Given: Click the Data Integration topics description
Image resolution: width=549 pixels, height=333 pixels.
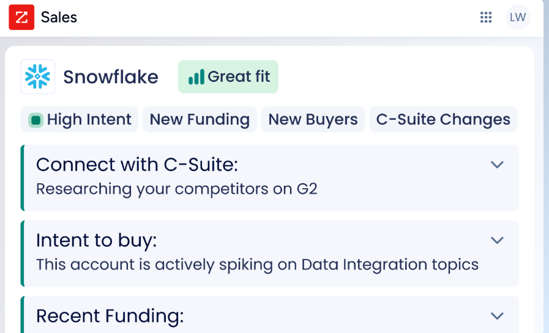Looking at the screenshot, I should [x=257, y=265].
